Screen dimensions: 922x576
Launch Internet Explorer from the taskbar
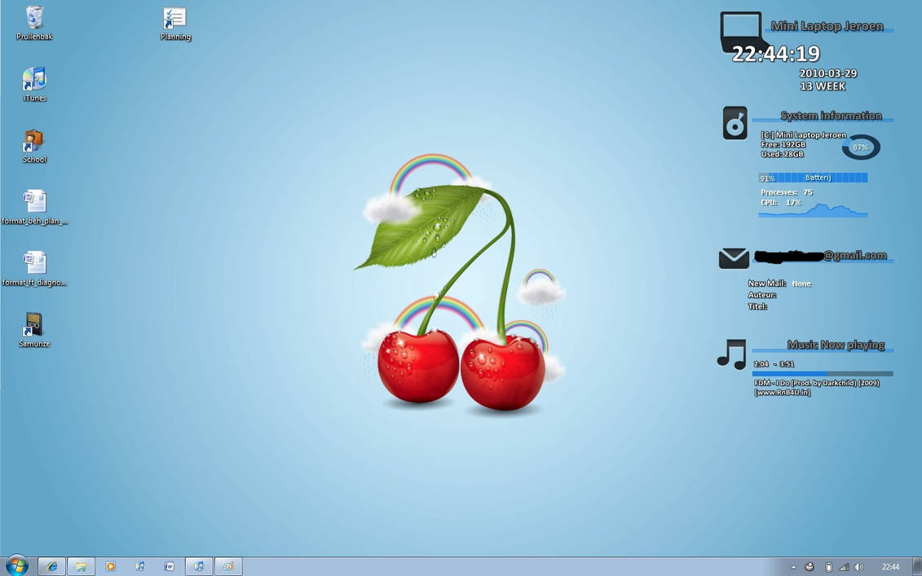coord(51,566)
